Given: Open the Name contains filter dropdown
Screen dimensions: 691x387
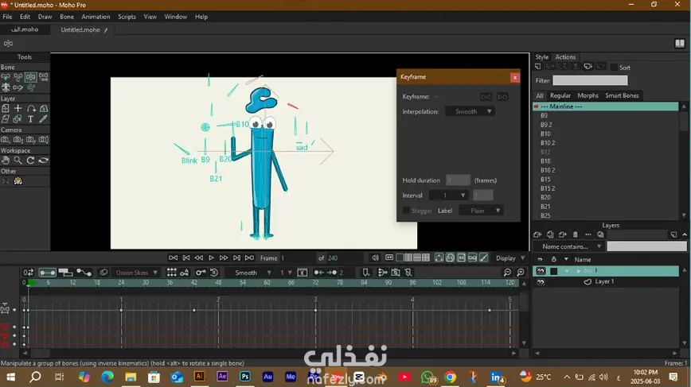Looking at the screenshot, I should [568, 246].
